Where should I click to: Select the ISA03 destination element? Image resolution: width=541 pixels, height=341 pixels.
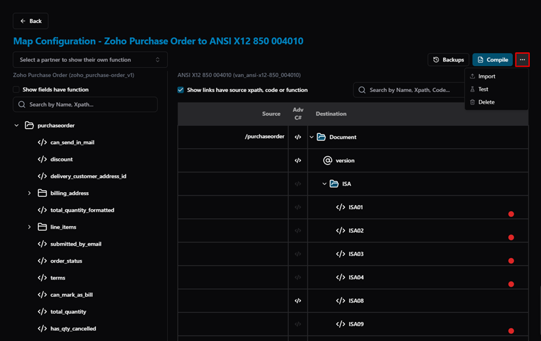tap(356, 254)
